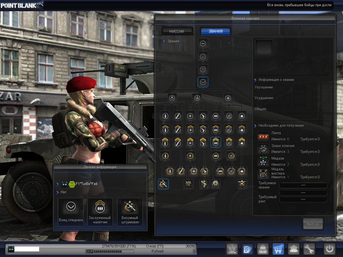
Task: Click the Знаки отличия insignia icon
Action: point(263,149)
